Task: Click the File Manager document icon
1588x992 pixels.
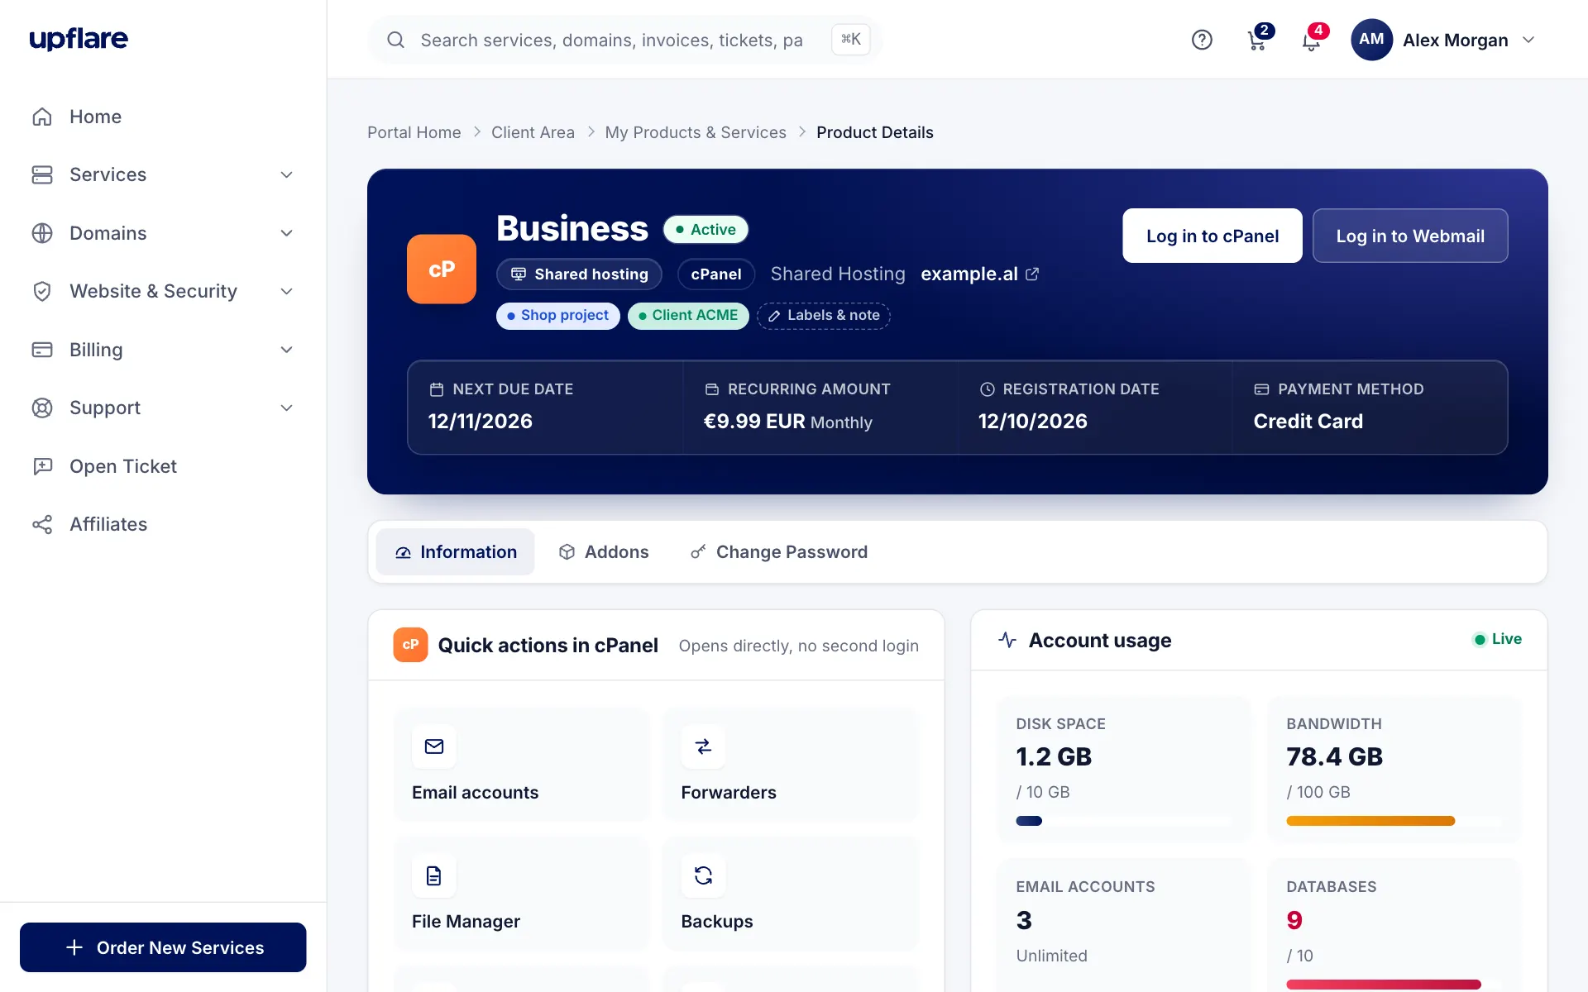Action: (x=434, y=875)
